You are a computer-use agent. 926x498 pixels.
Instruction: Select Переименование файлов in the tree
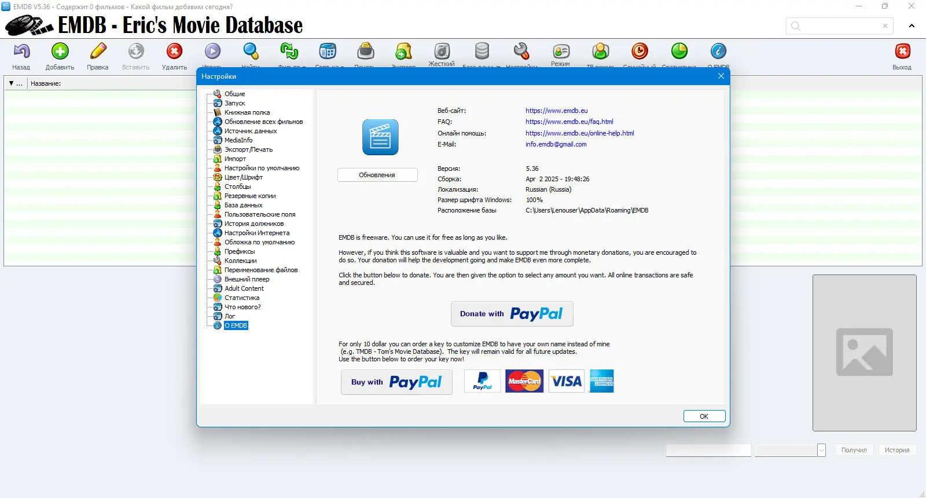pos(261,270)
